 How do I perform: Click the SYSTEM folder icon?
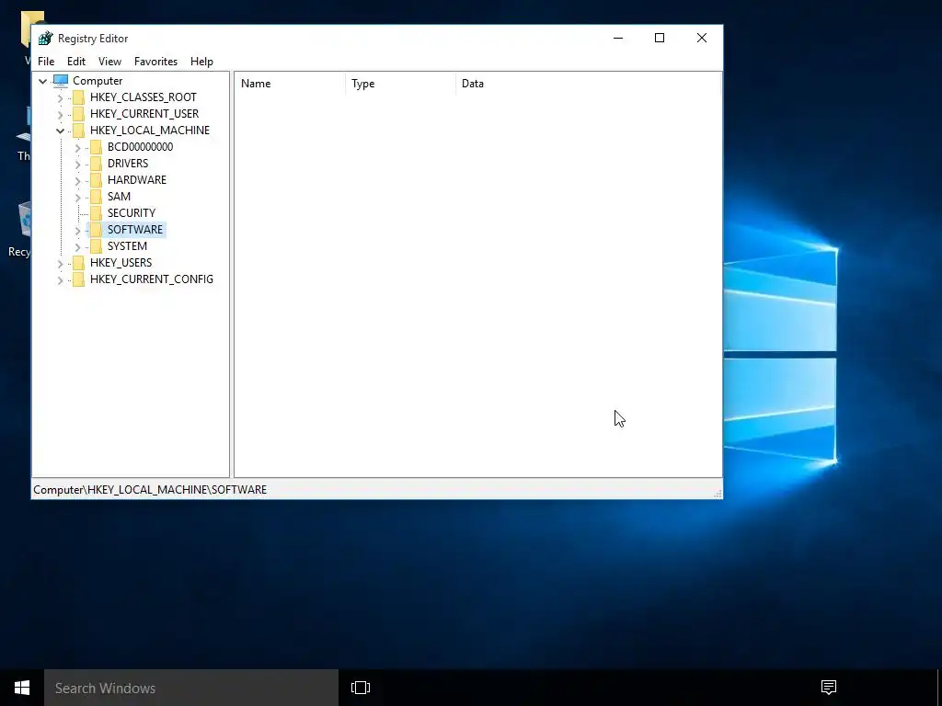point(96,246)
